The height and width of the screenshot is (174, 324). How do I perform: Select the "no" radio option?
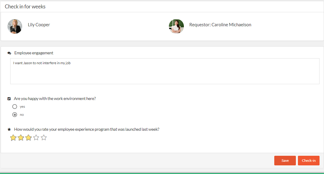(15, 115)
